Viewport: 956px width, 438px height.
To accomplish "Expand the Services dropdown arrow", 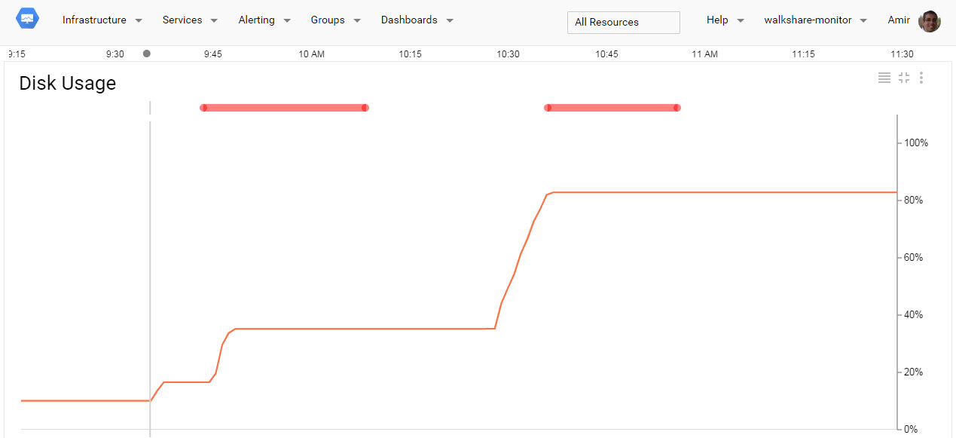I will coord(215,21).
